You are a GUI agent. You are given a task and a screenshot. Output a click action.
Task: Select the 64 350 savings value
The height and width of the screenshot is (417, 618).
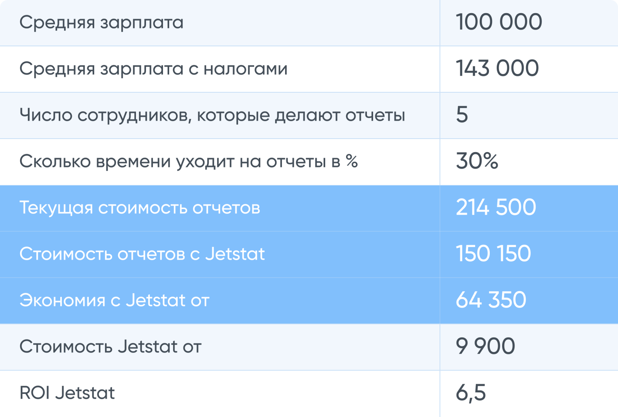point(491,300)
